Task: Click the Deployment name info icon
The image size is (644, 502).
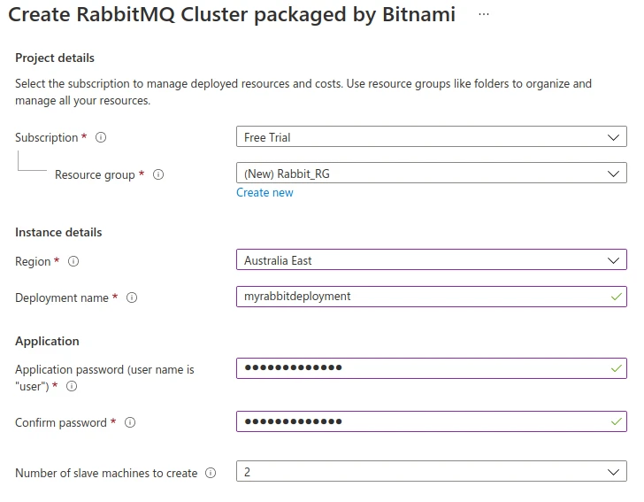Action: [x=132, y=298]
